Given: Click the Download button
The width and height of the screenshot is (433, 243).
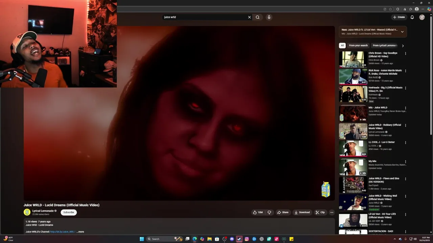Looking at the screenshot, I should (302, 212).
